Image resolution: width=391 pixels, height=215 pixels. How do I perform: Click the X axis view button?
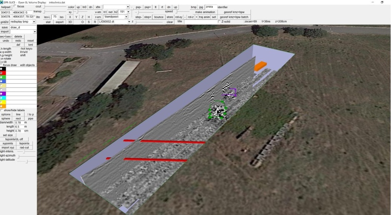(70, 17)
